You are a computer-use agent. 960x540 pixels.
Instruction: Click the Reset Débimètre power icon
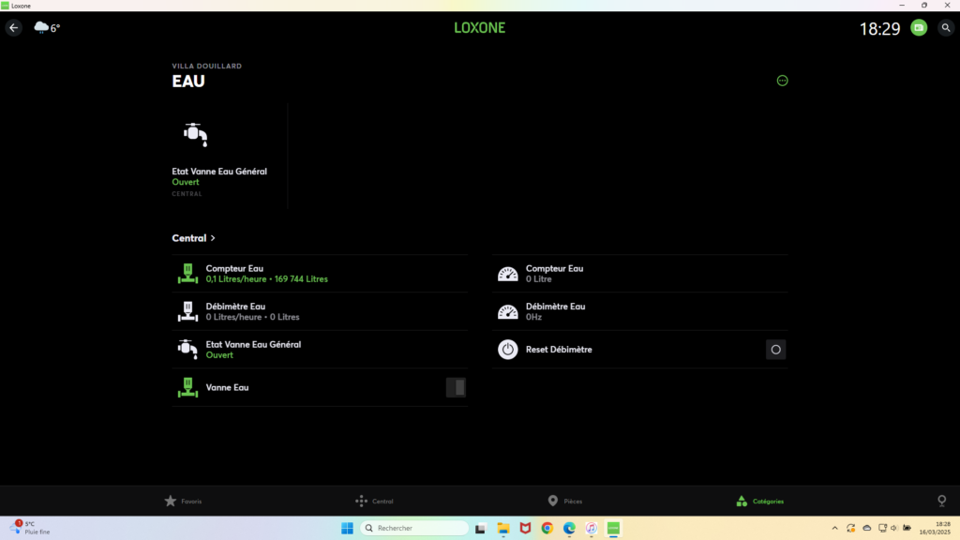click(x=507, y=350)
